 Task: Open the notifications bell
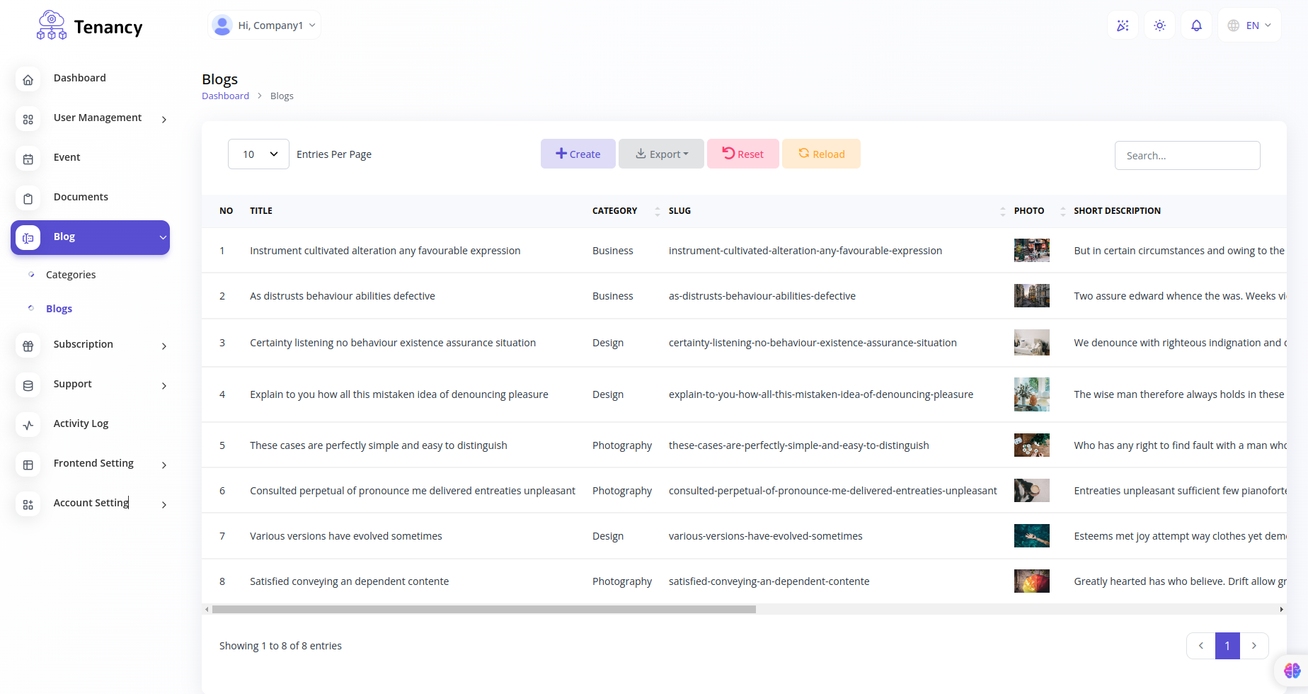click(x=1196, y=25)
